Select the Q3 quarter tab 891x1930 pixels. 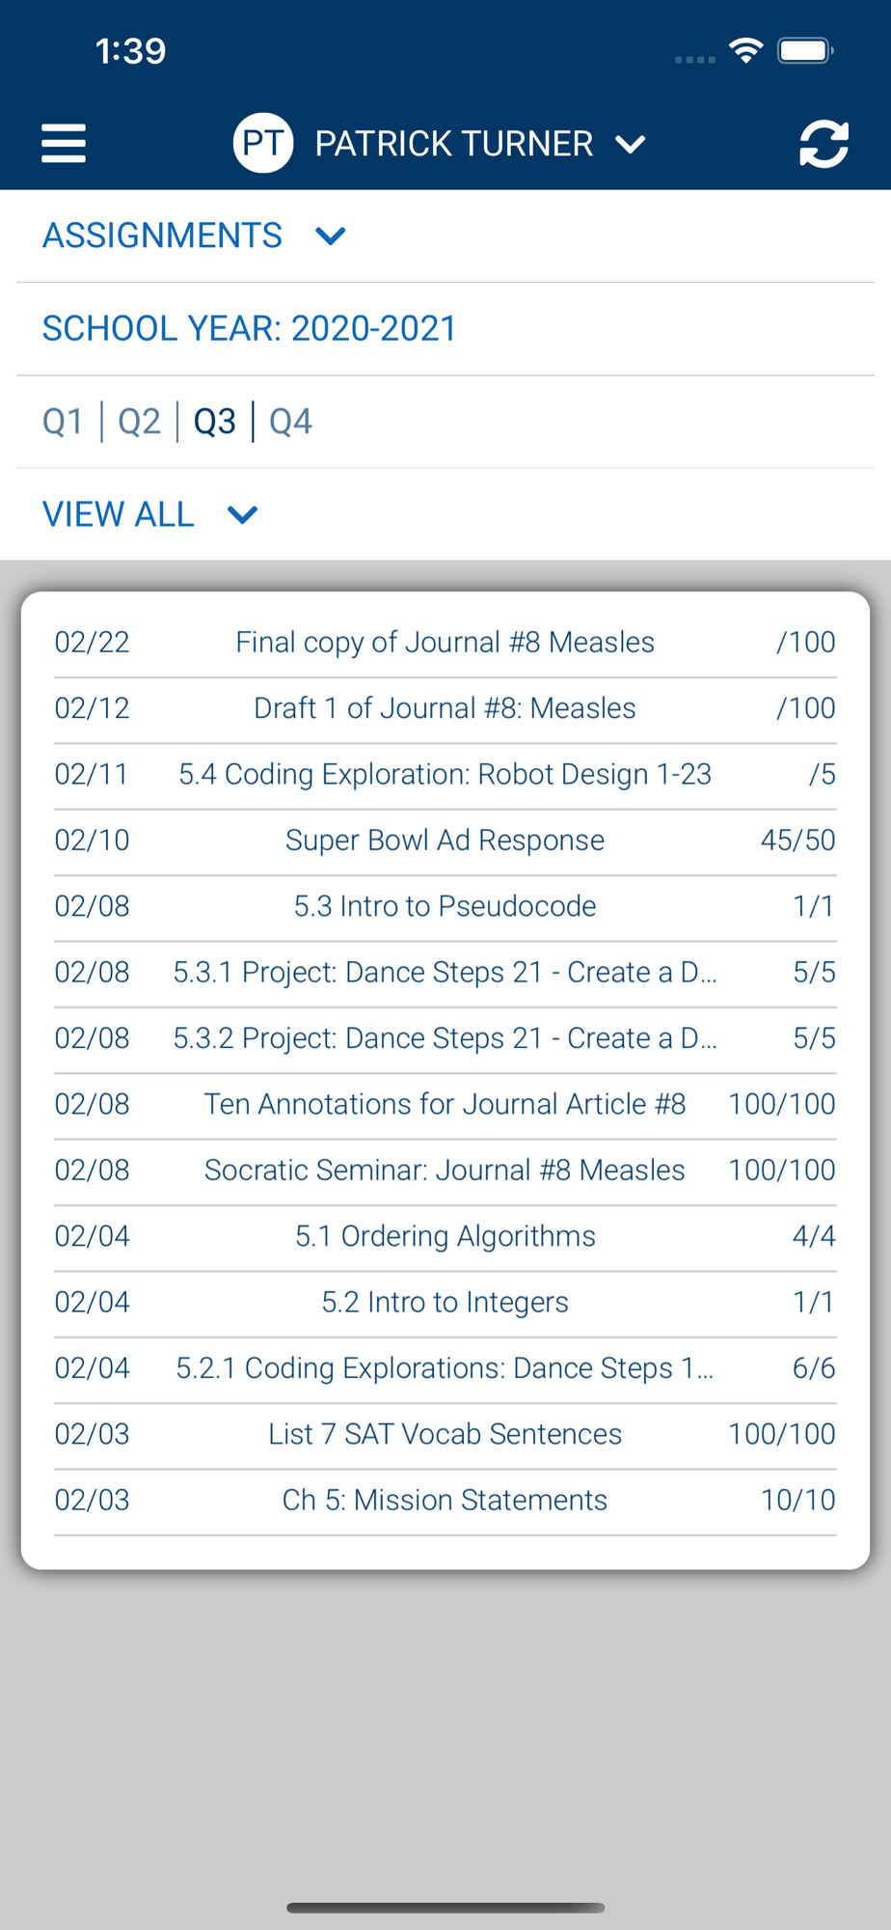(x=214, y=422)
